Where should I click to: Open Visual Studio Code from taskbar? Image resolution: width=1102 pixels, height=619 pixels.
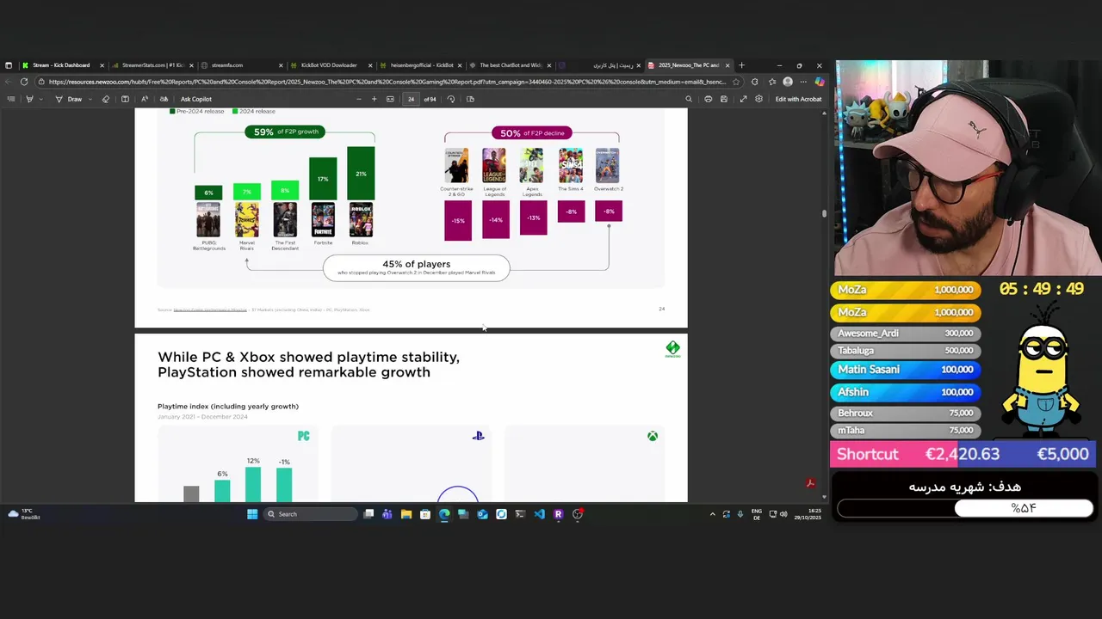(x=539, y=514)
